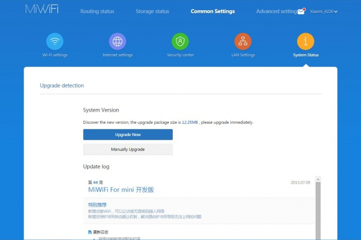Open Internet settings globe icon
The height and width of the screenshot is (240, 361).
coord(117,41)
